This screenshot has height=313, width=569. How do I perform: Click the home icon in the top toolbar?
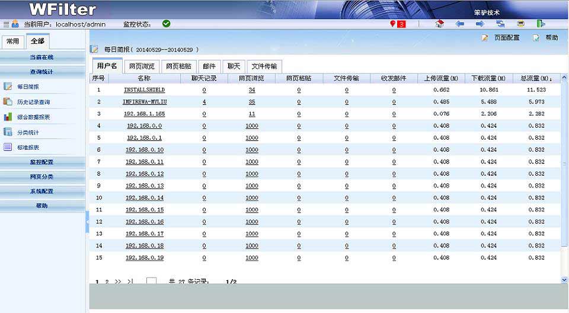coord(439,24)
